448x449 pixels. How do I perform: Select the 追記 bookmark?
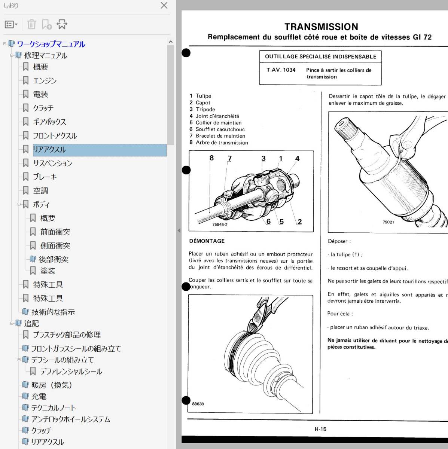[31, 323]
